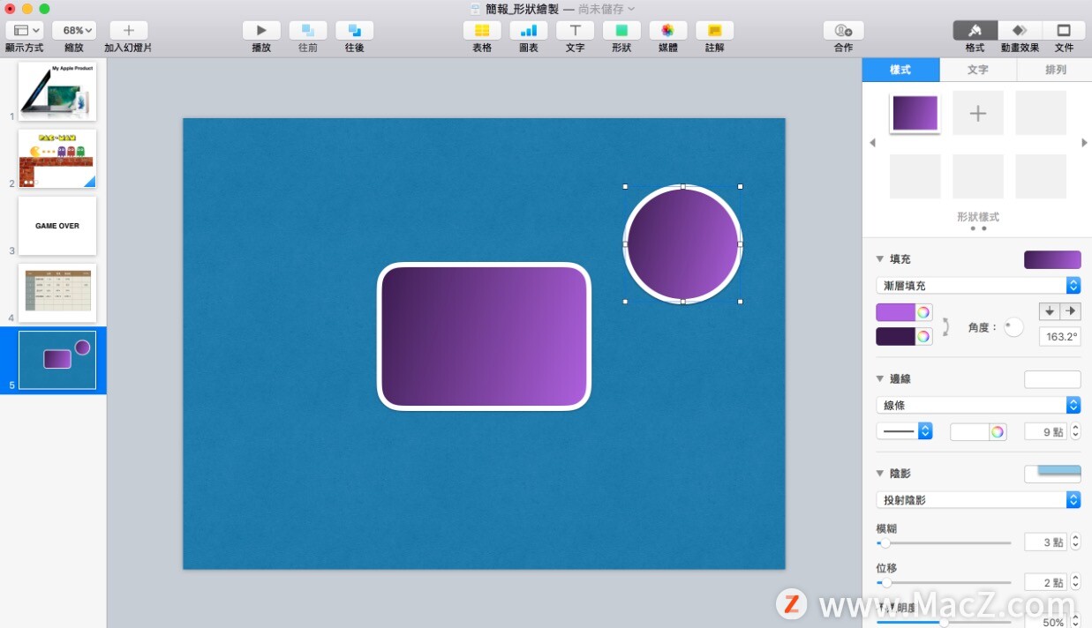
Task: Open the View (顯示方式) menu button
Action: click(x=24, y=30)
